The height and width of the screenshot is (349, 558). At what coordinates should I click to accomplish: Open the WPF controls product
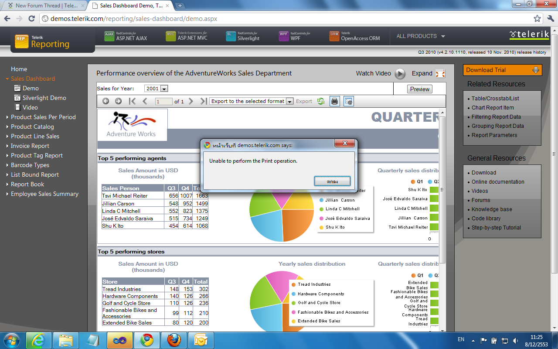[x=295, y=36]
